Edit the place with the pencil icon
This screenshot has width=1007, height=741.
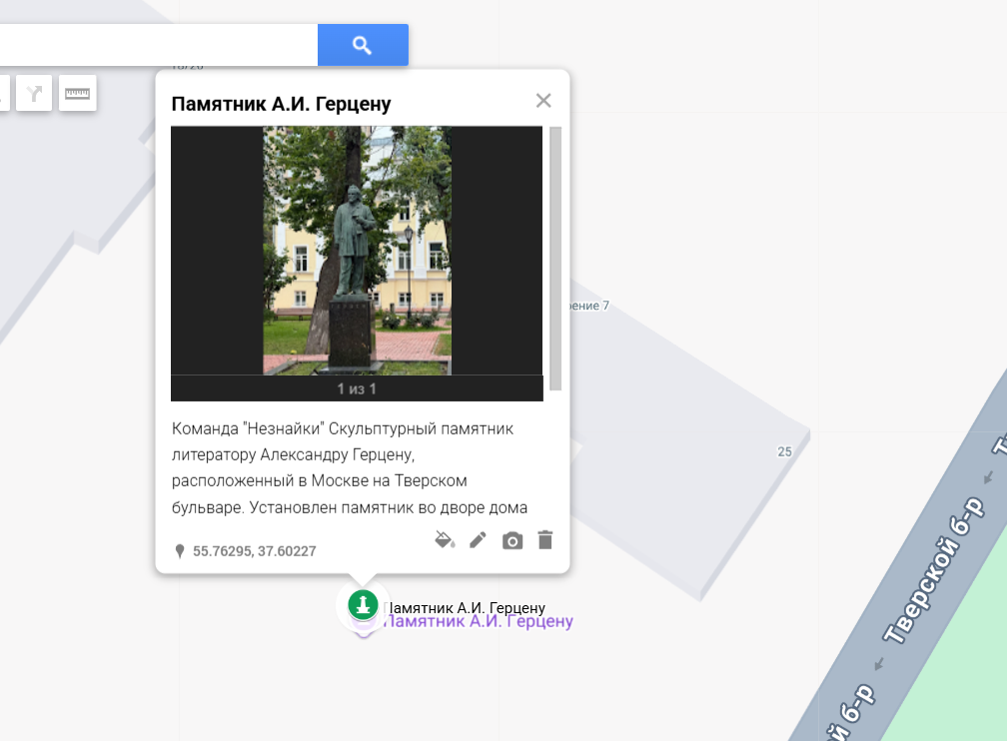point(479,540)
